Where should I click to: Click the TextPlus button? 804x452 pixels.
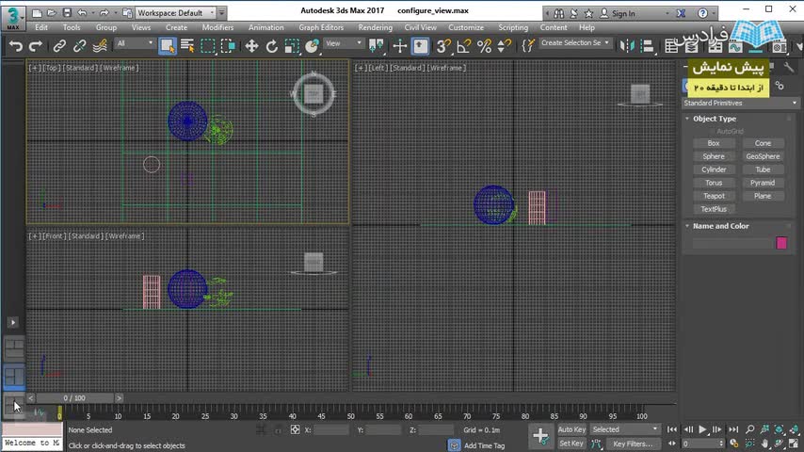pos(714,209)
